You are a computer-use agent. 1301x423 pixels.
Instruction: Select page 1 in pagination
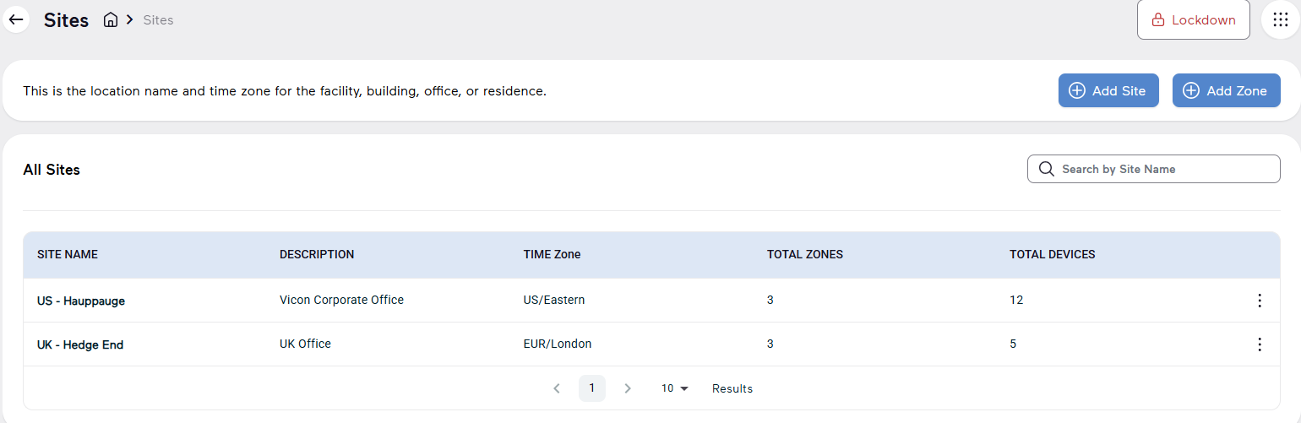[592, 388]
